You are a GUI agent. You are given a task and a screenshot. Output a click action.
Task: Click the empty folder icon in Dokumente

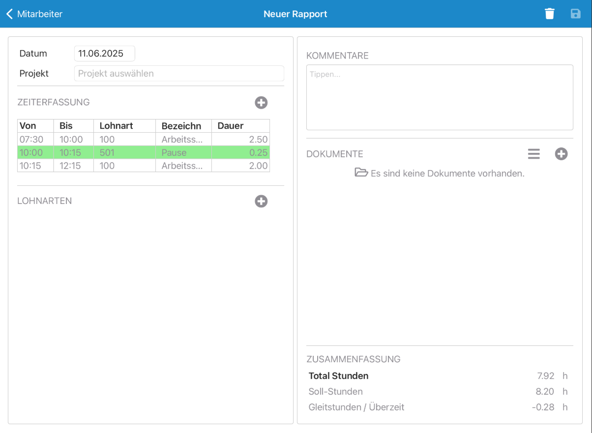click(x=361, y=173)
